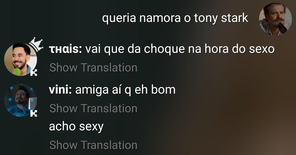Show Translation for "acho sexy" message
The height and width of the screenshot is (155, 296).
coord(93,145)
